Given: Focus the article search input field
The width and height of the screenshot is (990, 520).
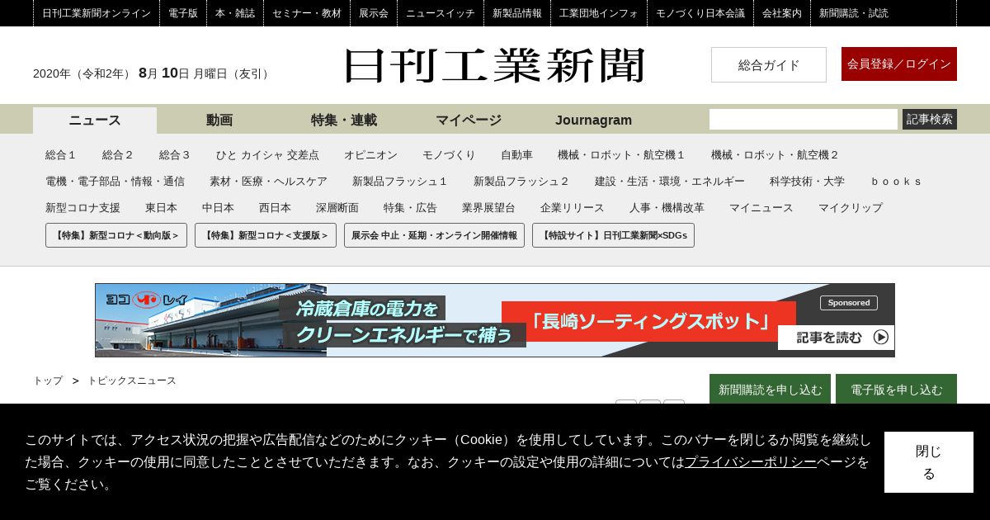Looking at the screenshot, I should tap(804, 120).
